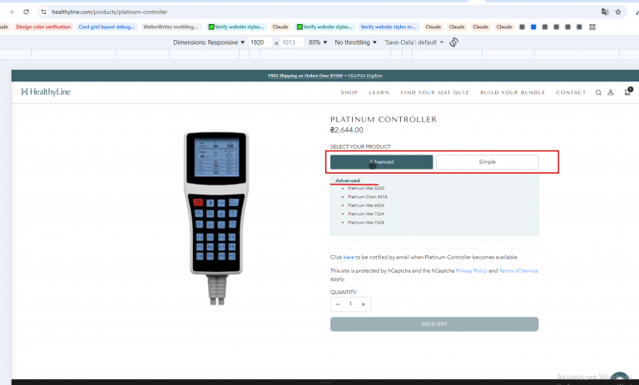Image resolution: width=639 pixels, height=385 pixels.
Task: Open the HSA/FSA Eligible banner link
Action: pyautogui.click(x=365, y=76)
